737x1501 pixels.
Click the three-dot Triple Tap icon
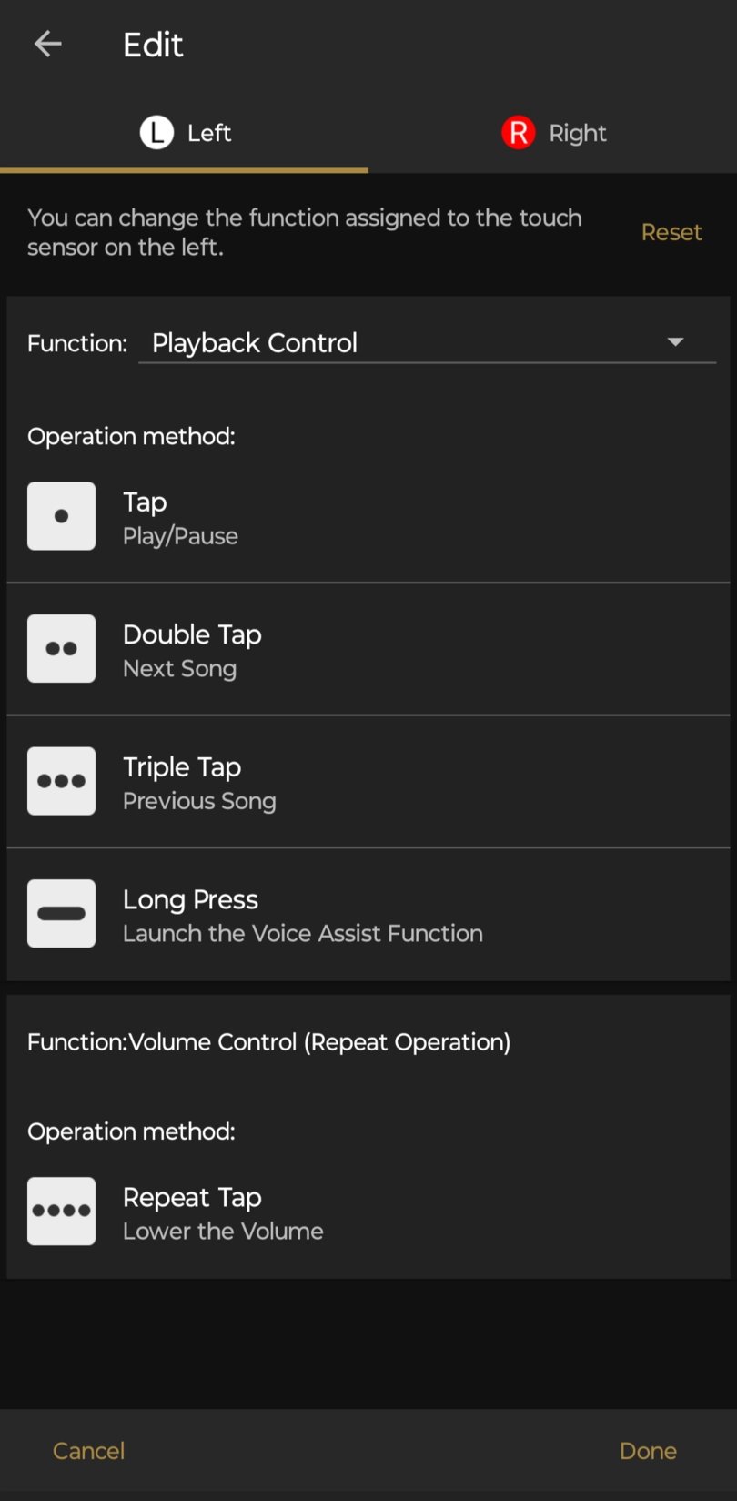(61, 781)
